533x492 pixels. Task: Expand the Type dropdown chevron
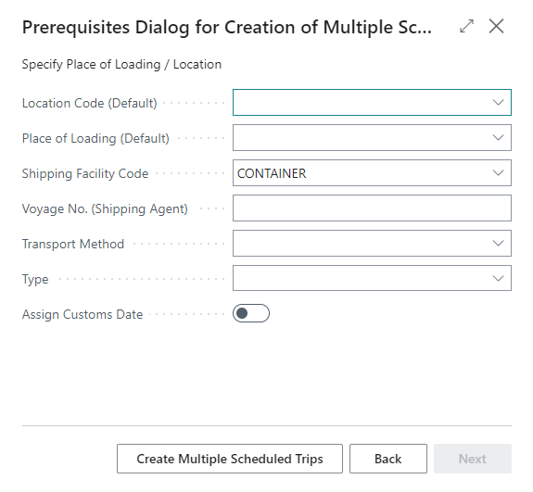point(498,278)
